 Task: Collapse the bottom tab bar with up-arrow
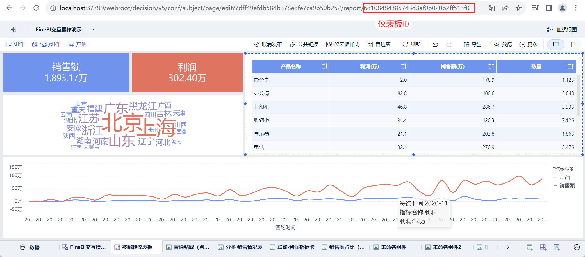coord(577,247)
